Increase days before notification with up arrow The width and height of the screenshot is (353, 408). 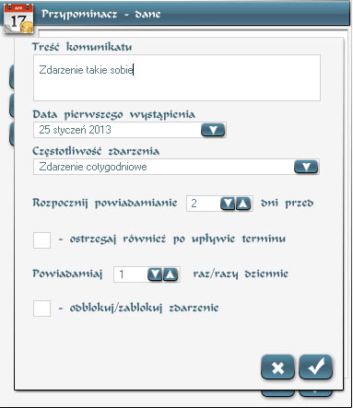243,204
